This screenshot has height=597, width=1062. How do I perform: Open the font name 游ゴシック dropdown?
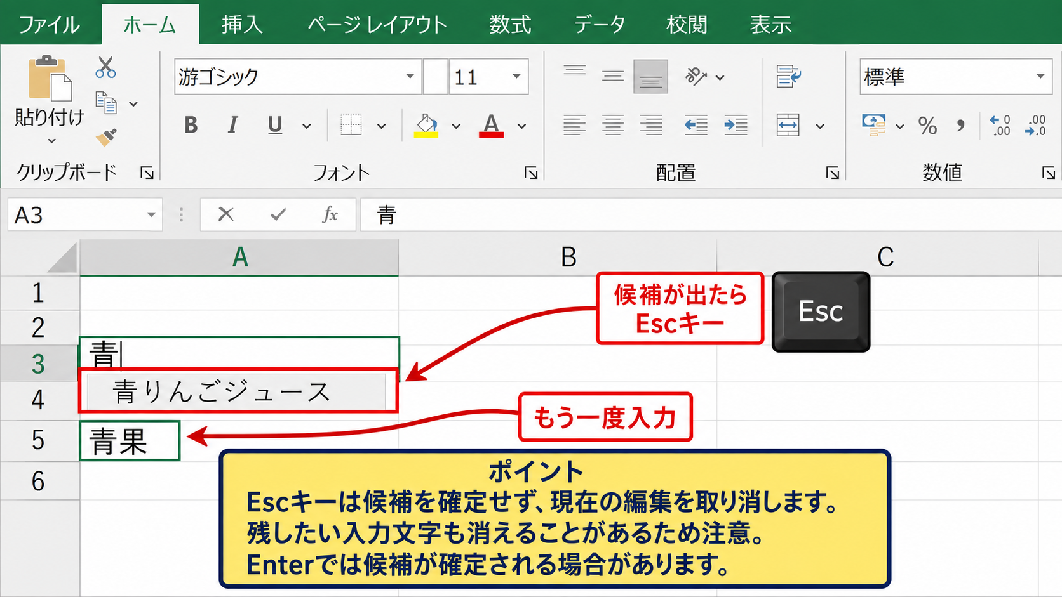tap(410, 76)
